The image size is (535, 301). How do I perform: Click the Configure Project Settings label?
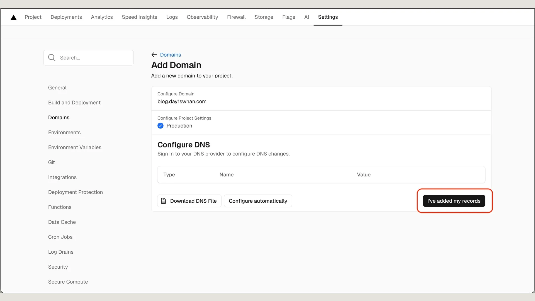coord(184,118)
